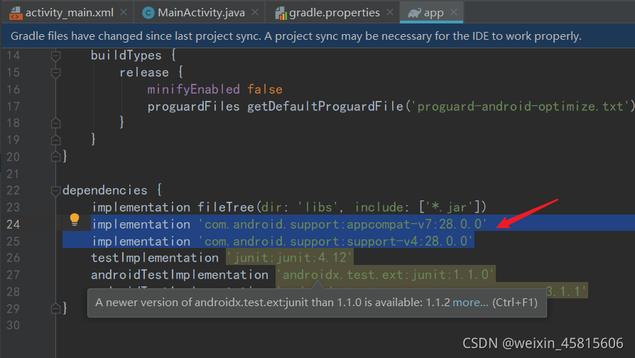Collapse the dependencies block on line 22

pos(56,190)
